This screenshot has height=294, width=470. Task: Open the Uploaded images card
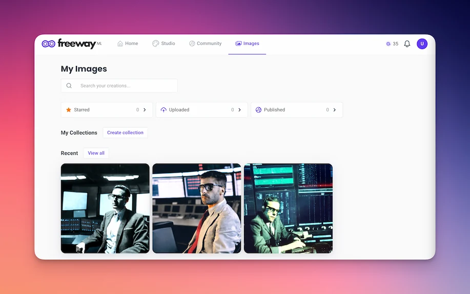[202, 110]
